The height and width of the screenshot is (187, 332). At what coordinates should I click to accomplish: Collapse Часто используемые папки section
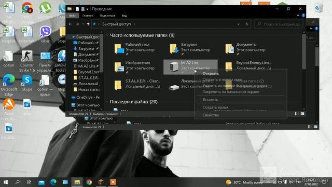click(x=107, y=35)
